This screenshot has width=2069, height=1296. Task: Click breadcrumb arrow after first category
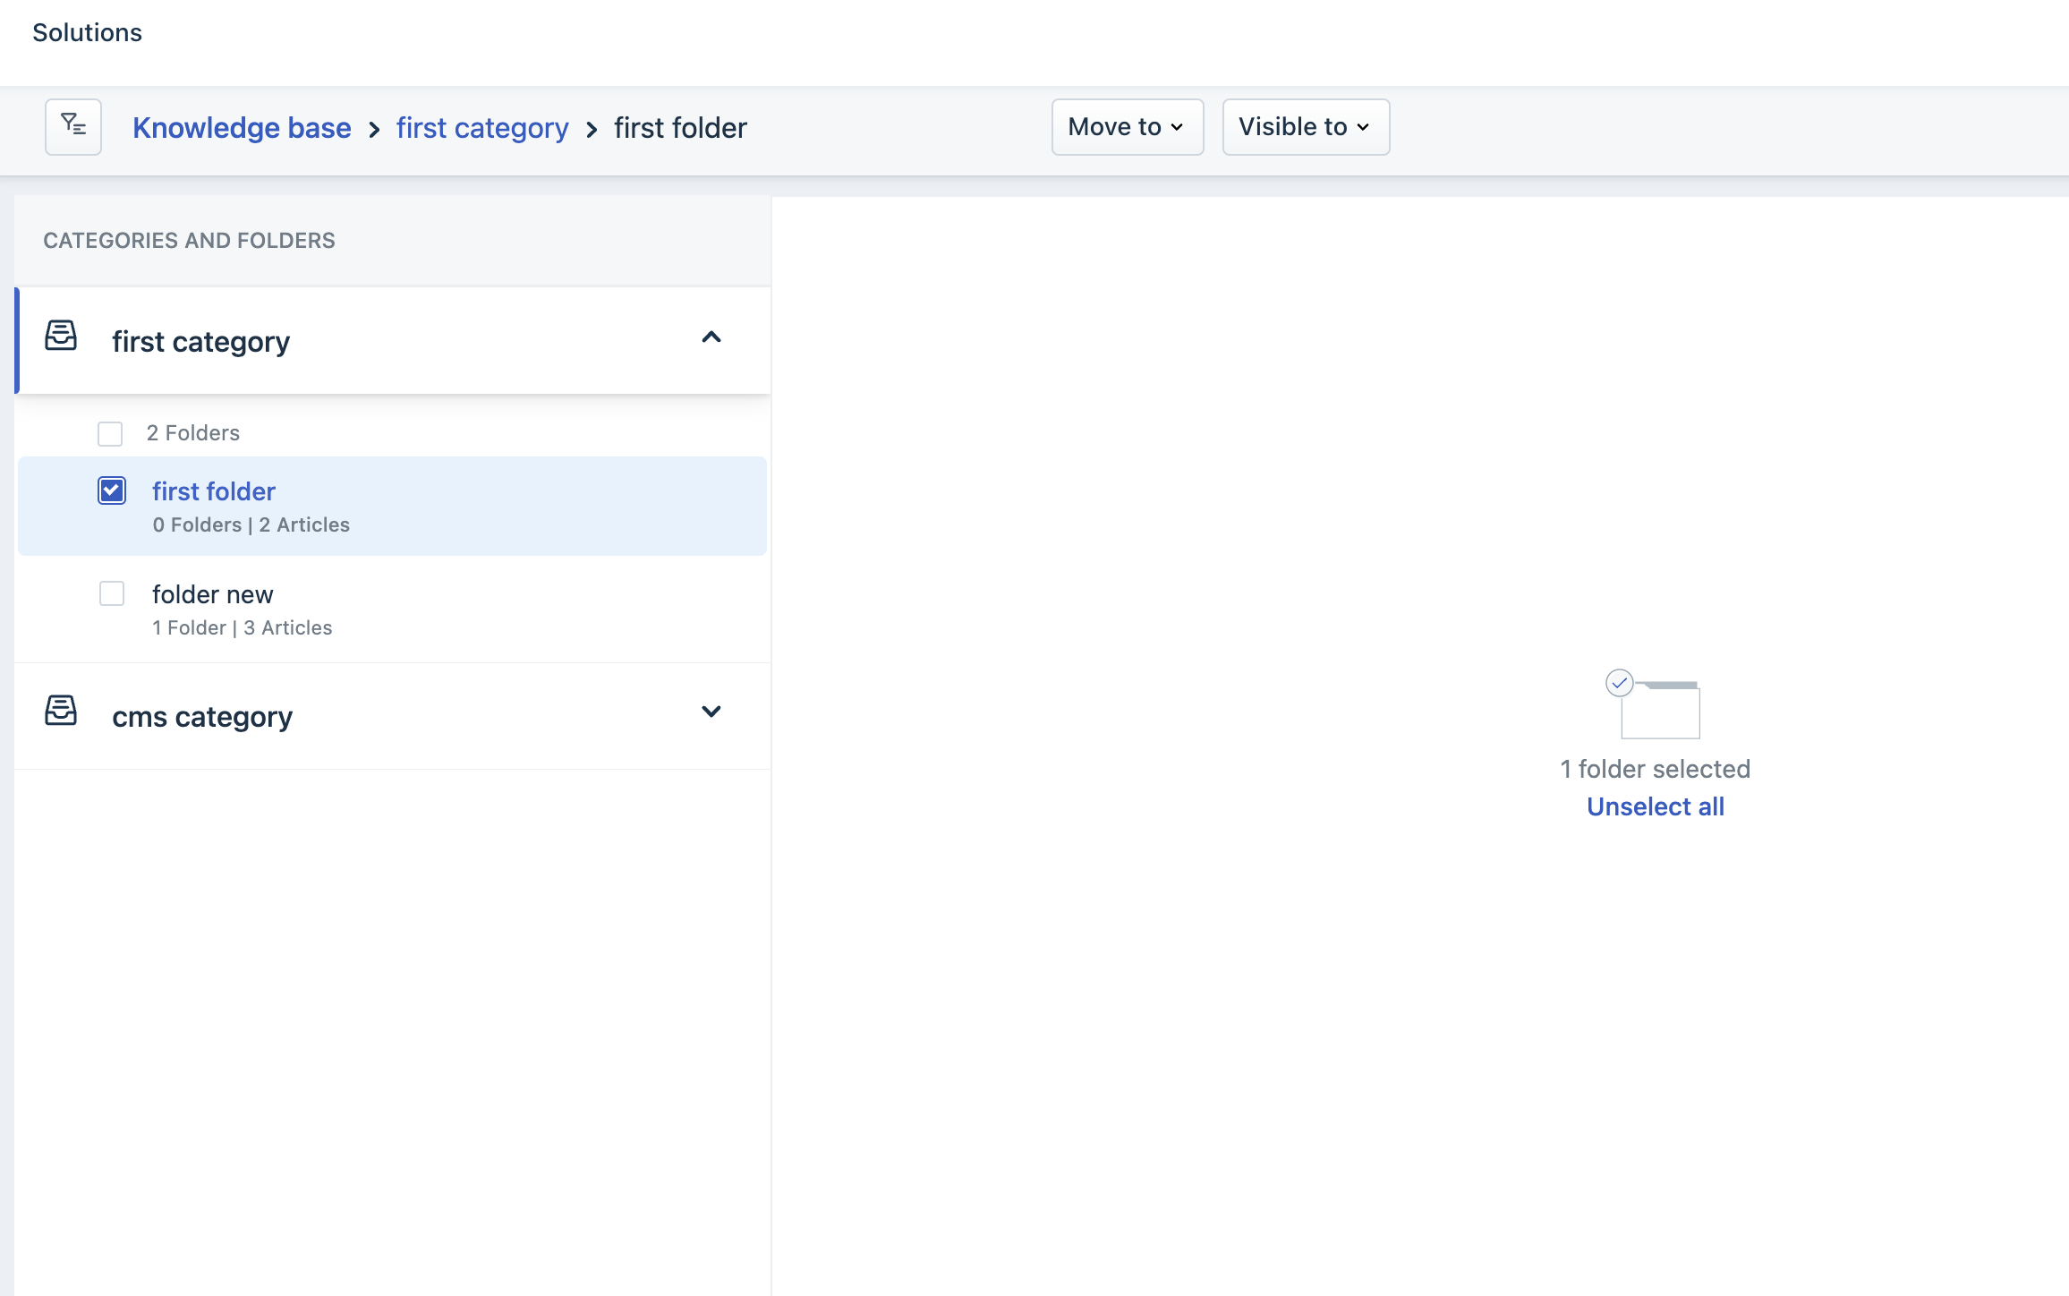592,130
